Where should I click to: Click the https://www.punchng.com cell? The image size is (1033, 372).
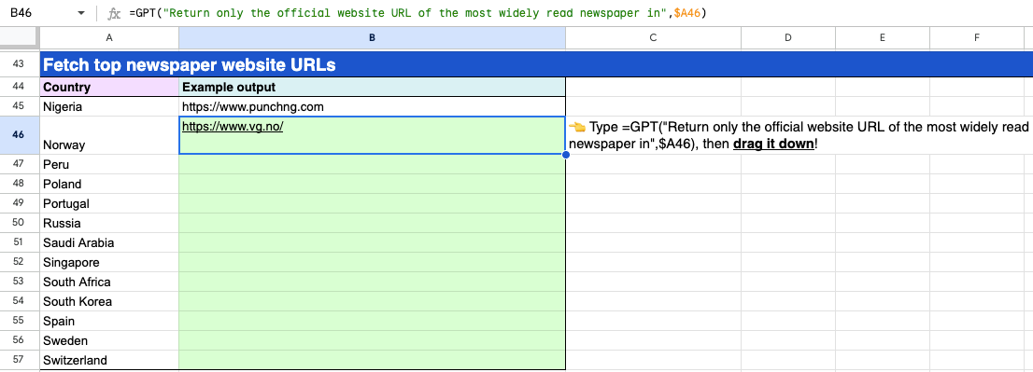(373, 106)
